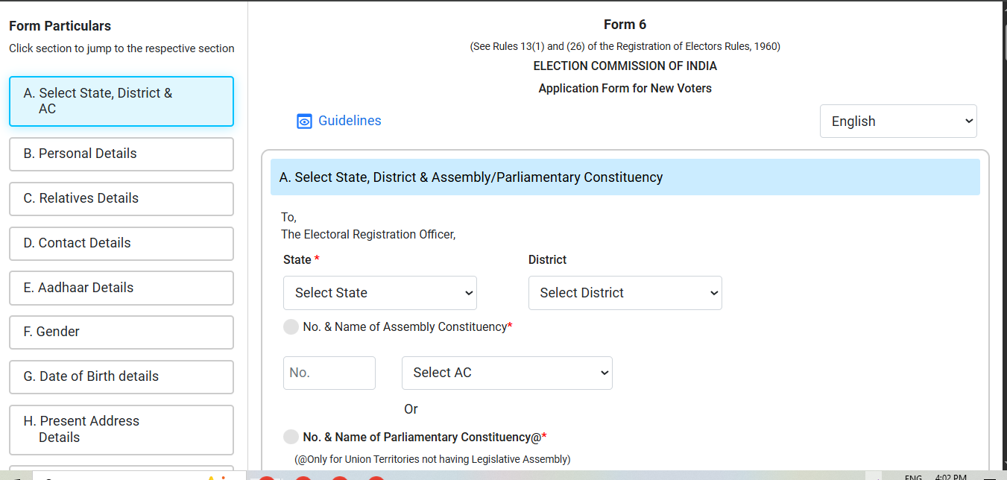Open E. Aadhaar Details section
Image resolution: width=1007 pixels, height=480 pixels.
(x=121, y=288)
